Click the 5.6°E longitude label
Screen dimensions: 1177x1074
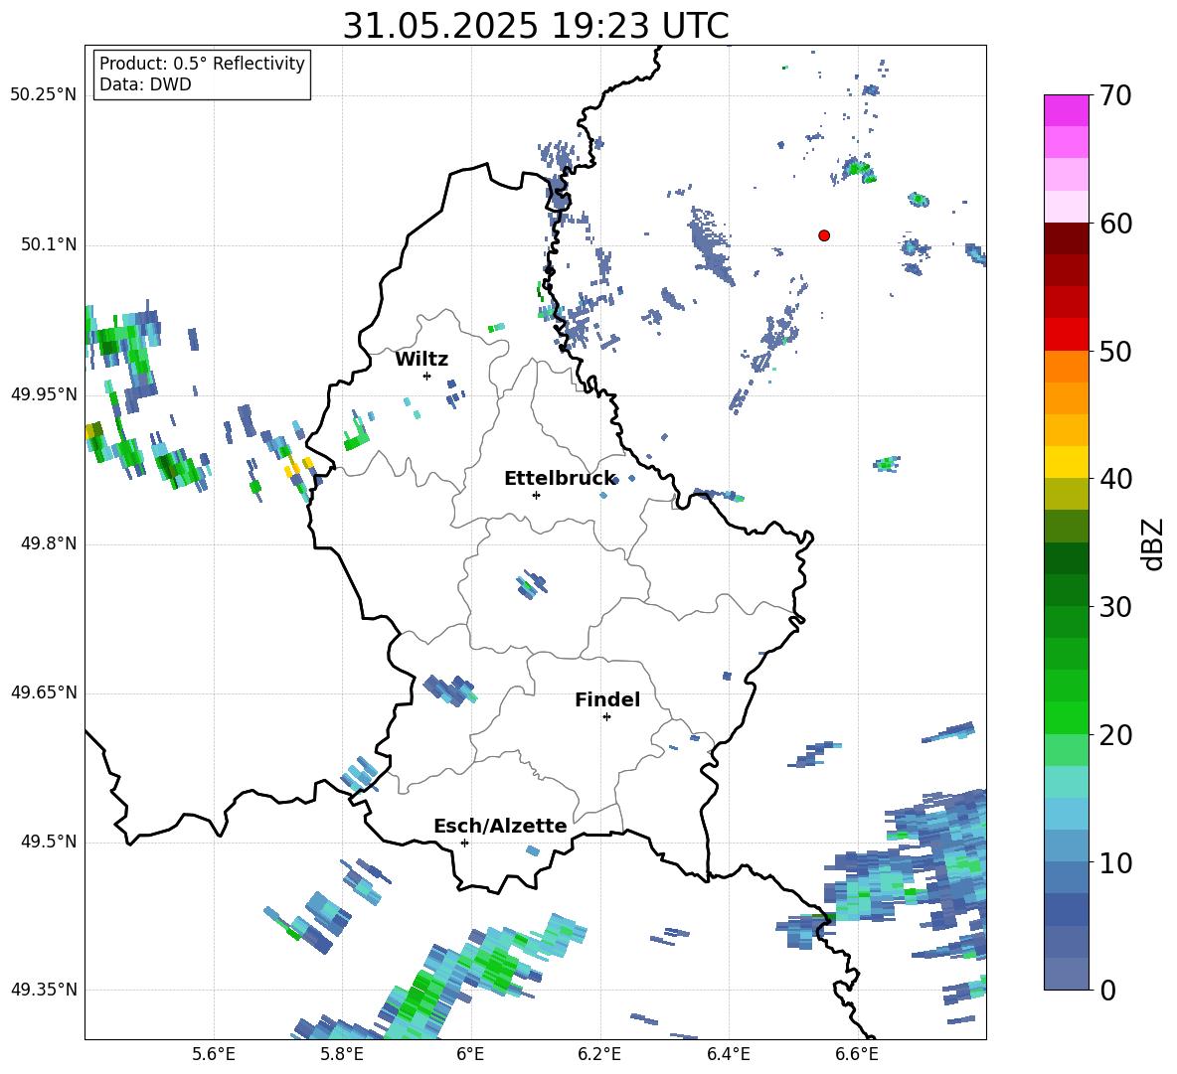point(214,1054)
